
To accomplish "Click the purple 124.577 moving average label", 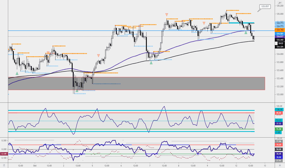I will (280, 37).
